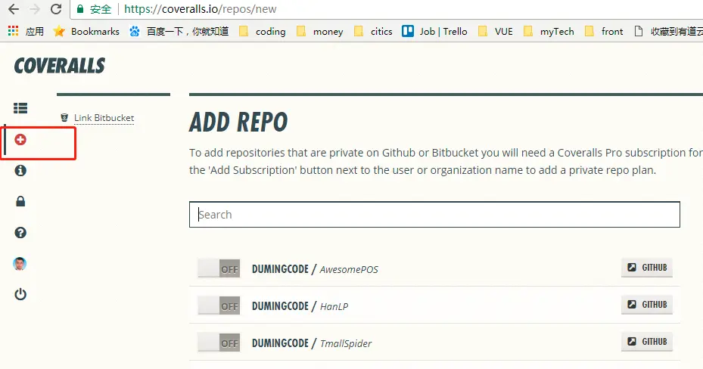
Task: Open the Job | Trello bookmark
Action: coord(434,31)
